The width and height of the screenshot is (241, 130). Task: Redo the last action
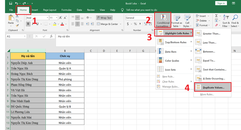pos(24,3)
